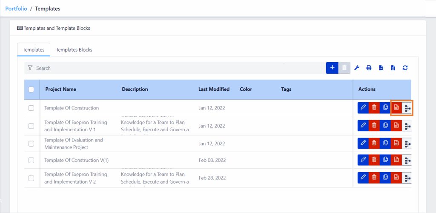Sort by Description column header
This screenshot has height=213, width=436.
[135, 89]
